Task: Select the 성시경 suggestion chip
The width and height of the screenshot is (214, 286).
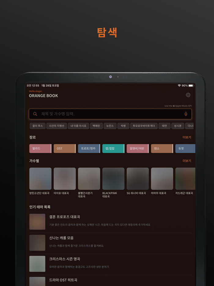Action: (178, 126)
